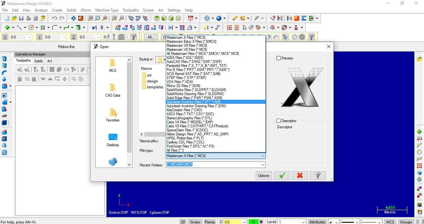Image resolution: width=424 pixels, height=224 pixels.
Task: Click the Options button in Open dialog
Action: tap(264, 175)
